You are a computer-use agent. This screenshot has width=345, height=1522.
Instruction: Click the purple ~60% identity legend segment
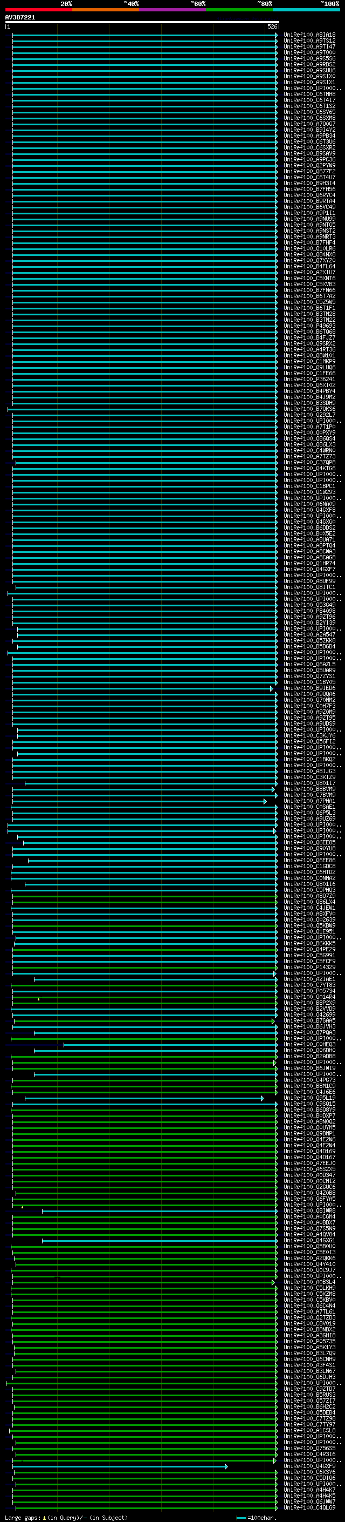[173, 10]
